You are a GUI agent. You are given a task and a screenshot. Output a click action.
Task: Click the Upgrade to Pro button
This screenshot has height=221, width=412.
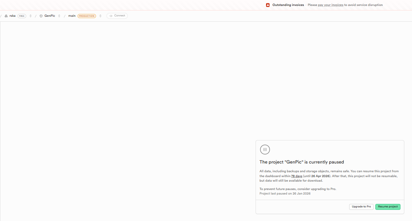(x=361, y=207)
